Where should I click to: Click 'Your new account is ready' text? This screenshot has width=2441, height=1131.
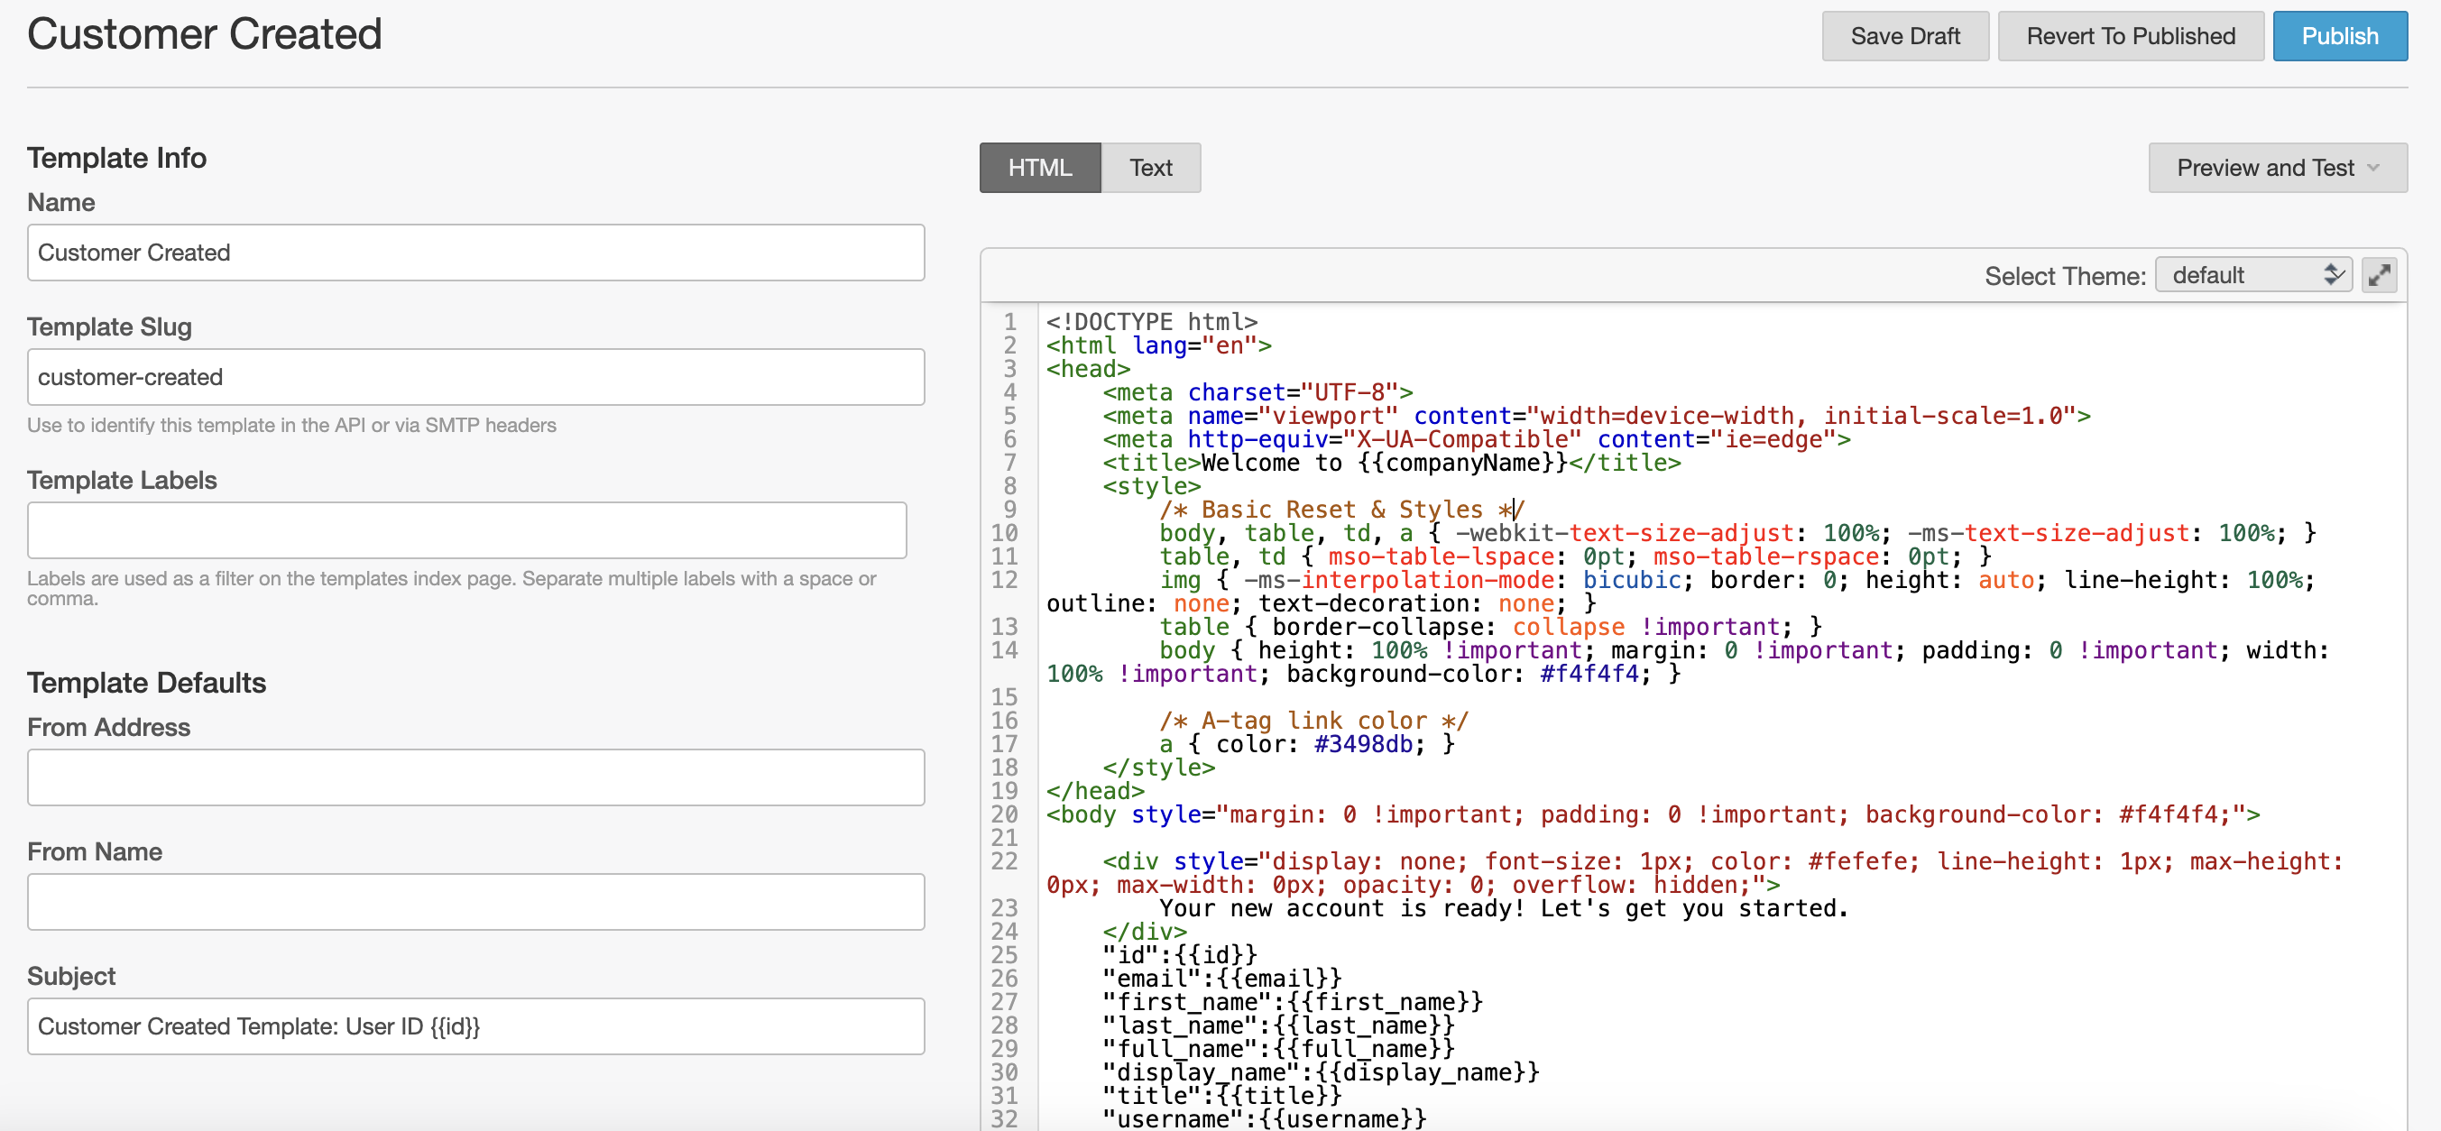1503,908
